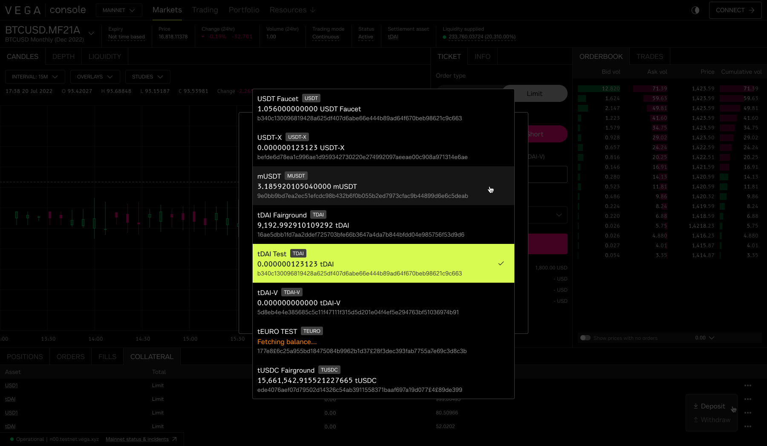Click the external link icon next to Mainnet status
Image resolution: width=767 pixels, height=446 pixels.
pyautogui.click(x=174, y=439)
